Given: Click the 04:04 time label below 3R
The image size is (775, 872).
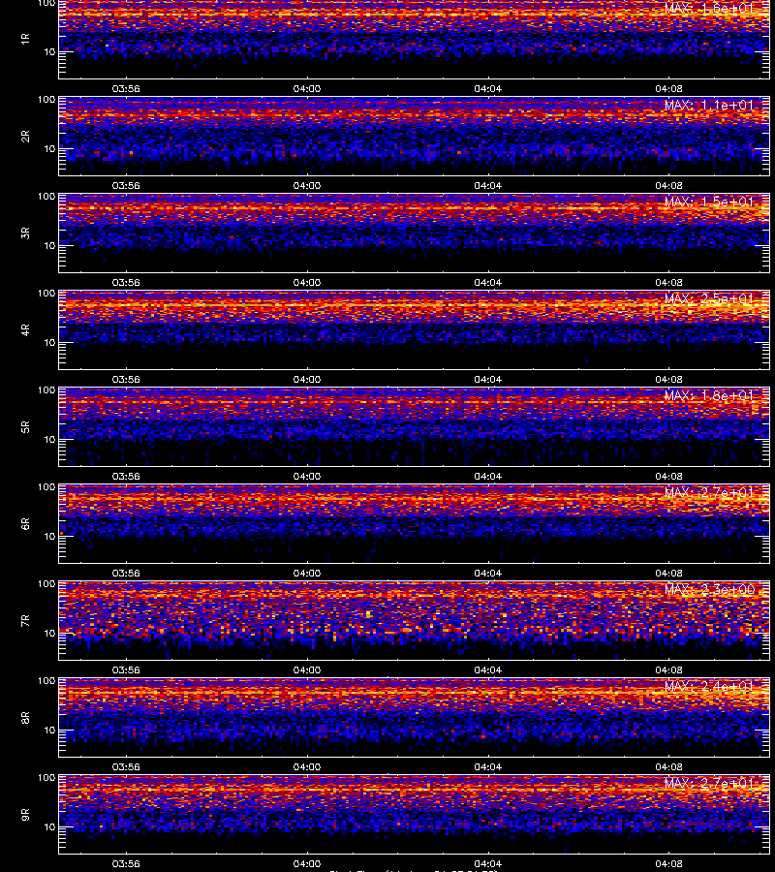Looking at the screenshot, I should (x=487, y=283).
